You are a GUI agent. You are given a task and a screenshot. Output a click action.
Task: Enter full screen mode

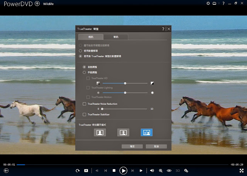coord(242,171)
